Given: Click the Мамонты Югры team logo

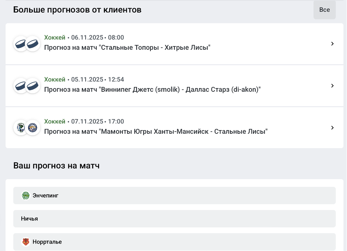Looking at the screenshot, I should tap(21, 128).
